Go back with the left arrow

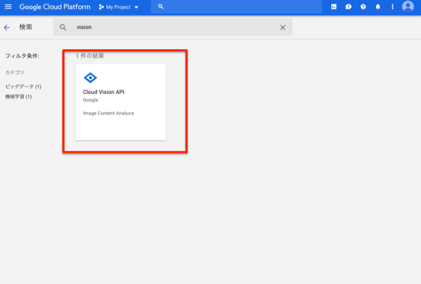7,28
